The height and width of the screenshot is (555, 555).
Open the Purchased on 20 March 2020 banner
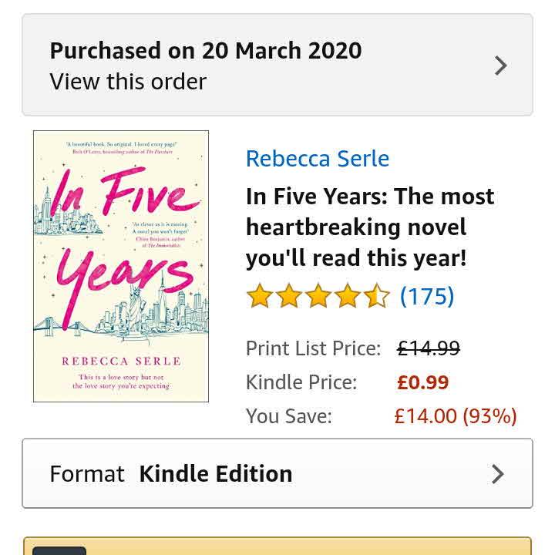coord(277,65)
